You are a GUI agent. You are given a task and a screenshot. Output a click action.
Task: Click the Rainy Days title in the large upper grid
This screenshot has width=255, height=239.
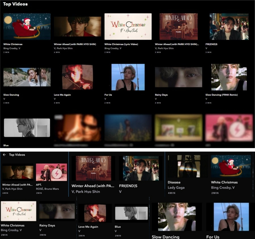[x=161, y=95]
